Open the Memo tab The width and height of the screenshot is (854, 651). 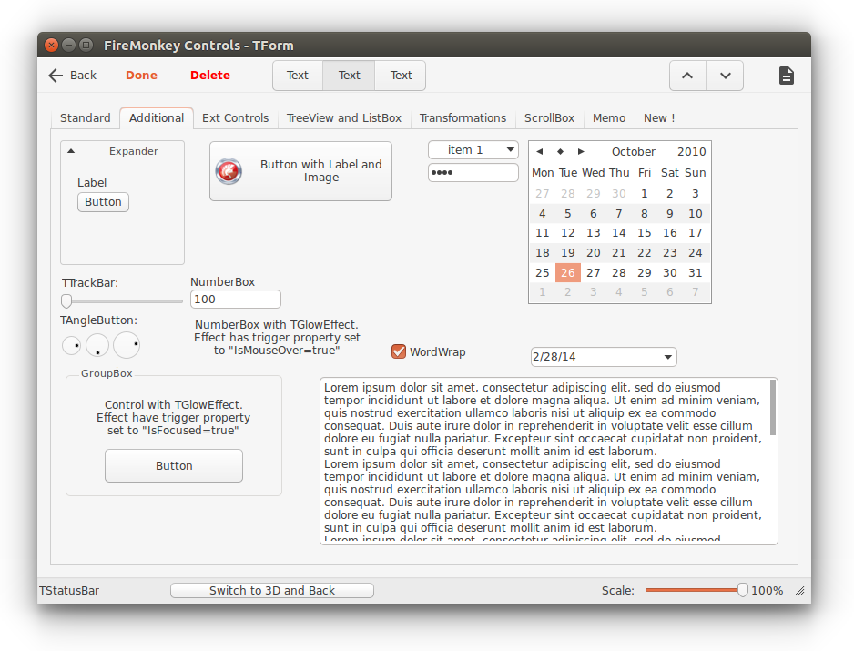point(609,118)
